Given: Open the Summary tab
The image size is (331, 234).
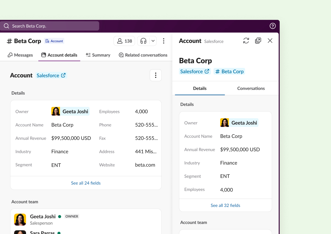Looking at the screenshot, I should [x=98, y=55].
